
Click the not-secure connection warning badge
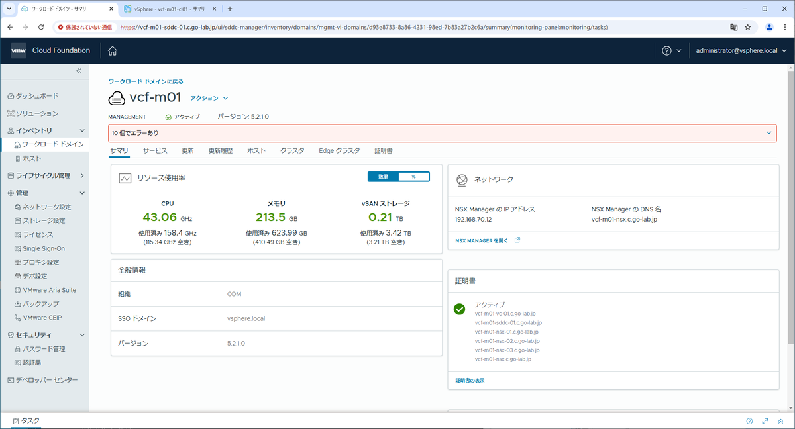click(85, 27)
